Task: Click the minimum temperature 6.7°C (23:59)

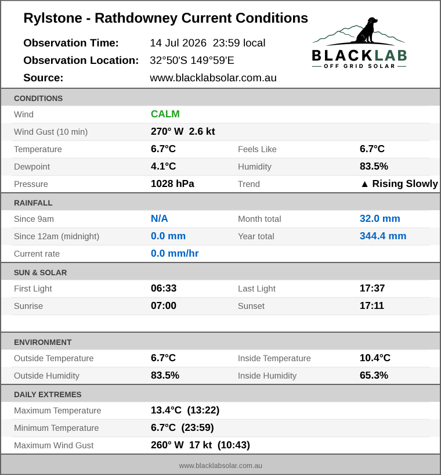Action: tap(183, 427)
